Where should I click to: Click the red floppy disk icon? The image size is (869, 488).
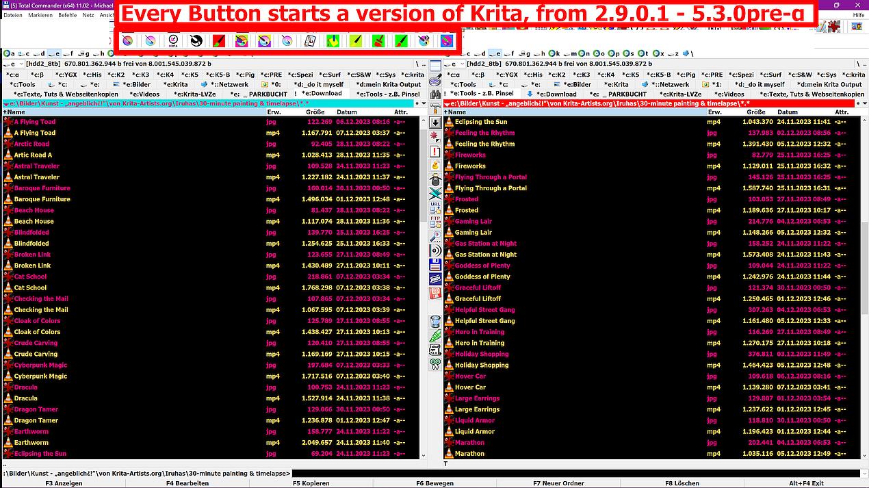435,293
